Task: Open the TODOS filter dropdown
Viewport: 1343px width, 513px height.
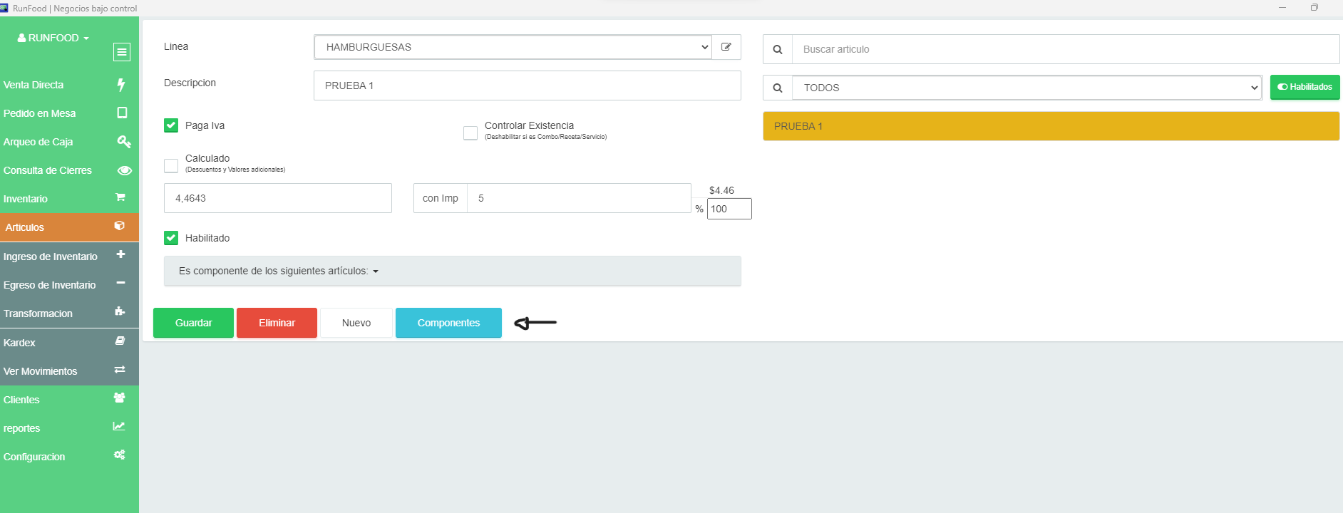Action: click(x=1026, y=88)
